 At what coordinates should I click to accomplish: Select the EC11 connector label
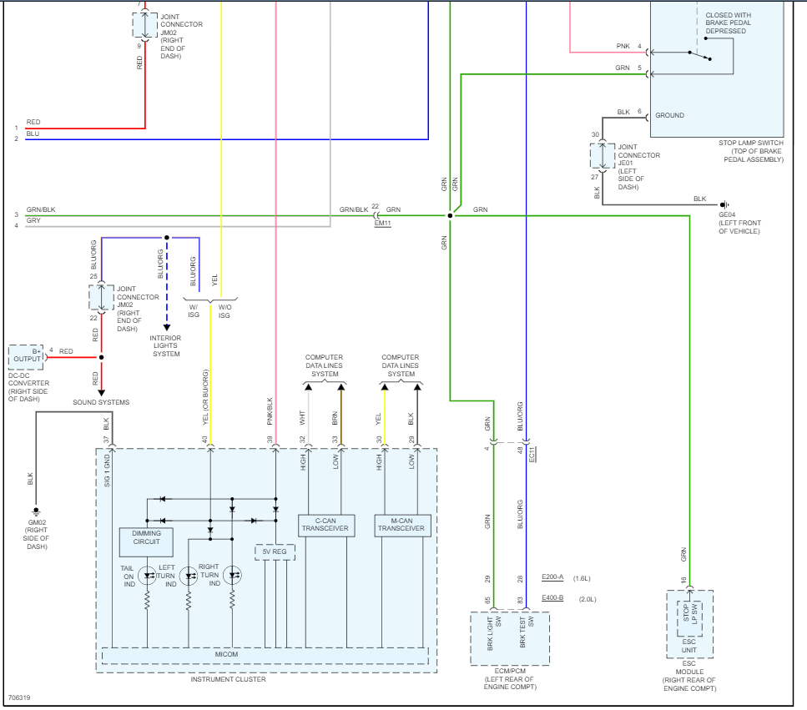pos(532,454)
